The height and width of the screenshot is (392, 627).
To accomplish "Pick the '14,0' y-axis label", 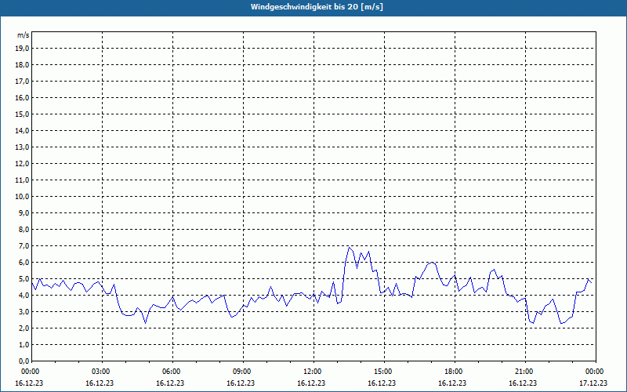I will (23, 130).
